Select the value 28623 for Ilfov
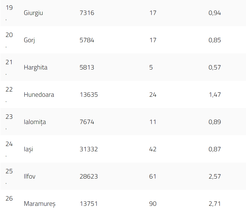This screenshot has height=210, width=246. [x=89, y=176]
